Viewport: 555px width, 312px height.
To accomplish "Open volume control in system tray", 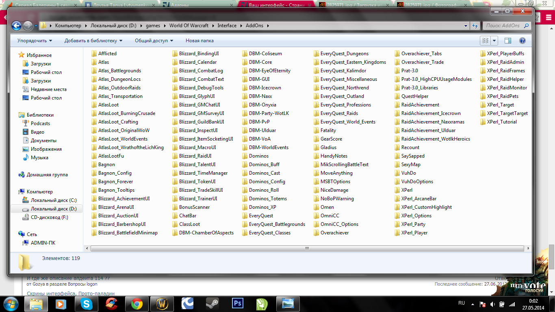I will tap(492, 304).
